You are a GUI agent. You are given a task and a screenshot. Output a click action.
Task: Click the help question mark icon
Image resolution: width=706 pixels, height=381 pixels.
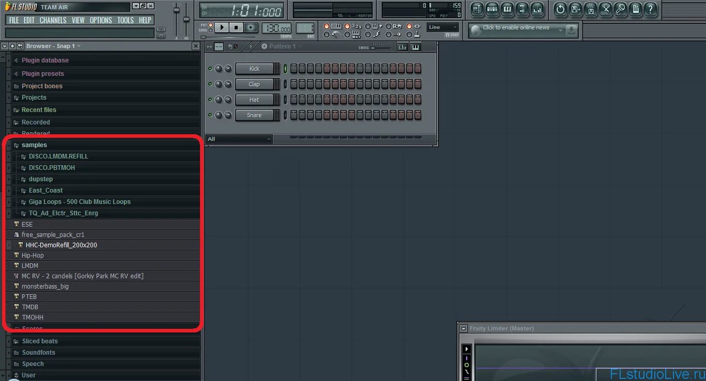click(x=650, y=9)
